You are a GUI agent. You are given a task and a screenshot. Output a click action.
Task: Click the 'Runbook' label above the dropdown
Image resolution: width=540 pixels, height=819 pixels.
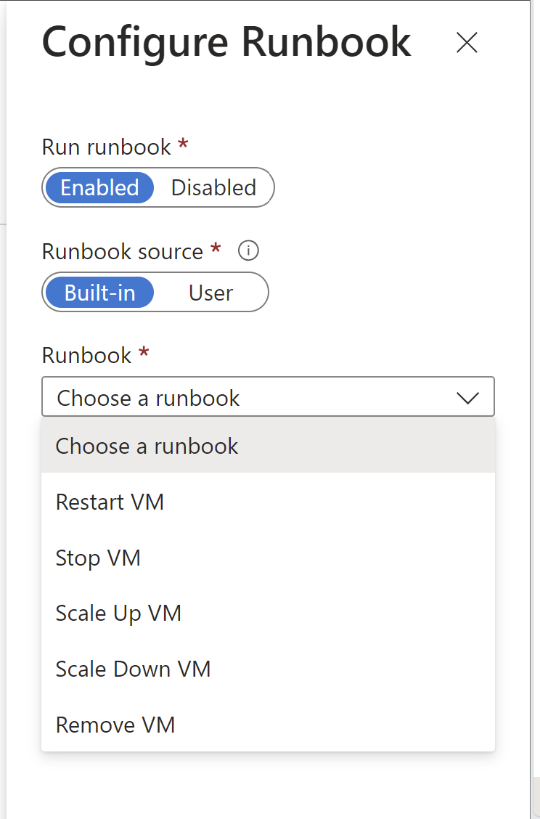coord(86,355)
